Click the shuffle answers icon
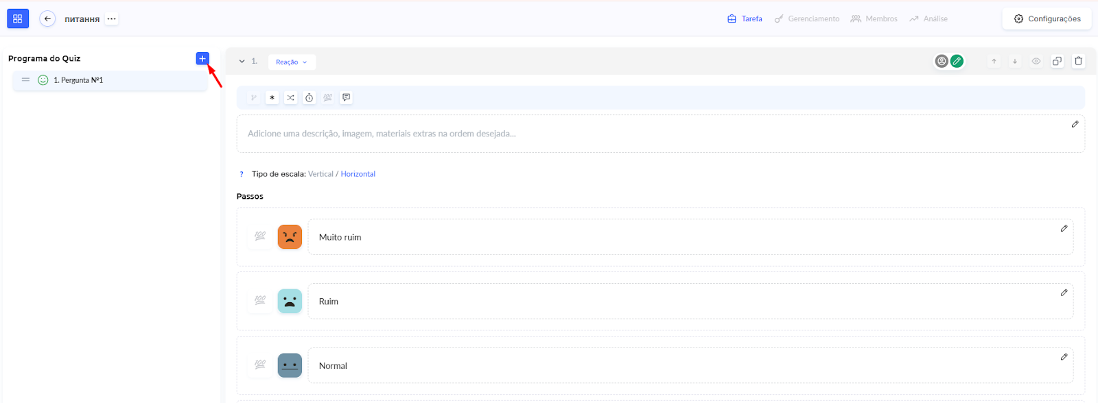The height and width of the screenshot is (403, 1098). click(291, 98)
